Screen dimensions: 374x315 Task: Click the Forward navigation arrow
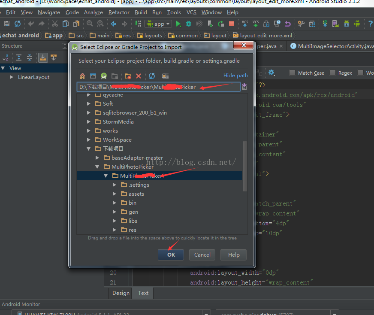coord(124,24)
